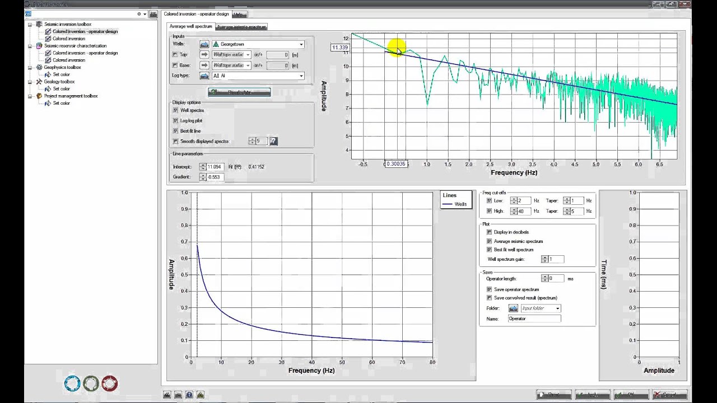This screenshot has height=403, width=717.
Task: Click the blue arrow beside Wells
Action: pyautogui.click(x=204, y=44)
